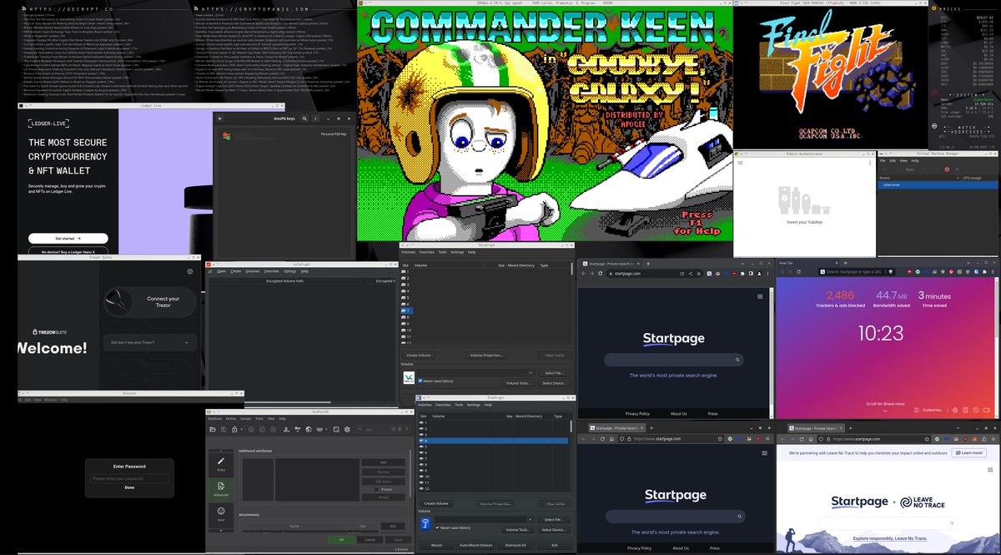Click the KeePassXC password generator dice icon
Viewport: 1001px width, 555px height.
click(336, 429)
